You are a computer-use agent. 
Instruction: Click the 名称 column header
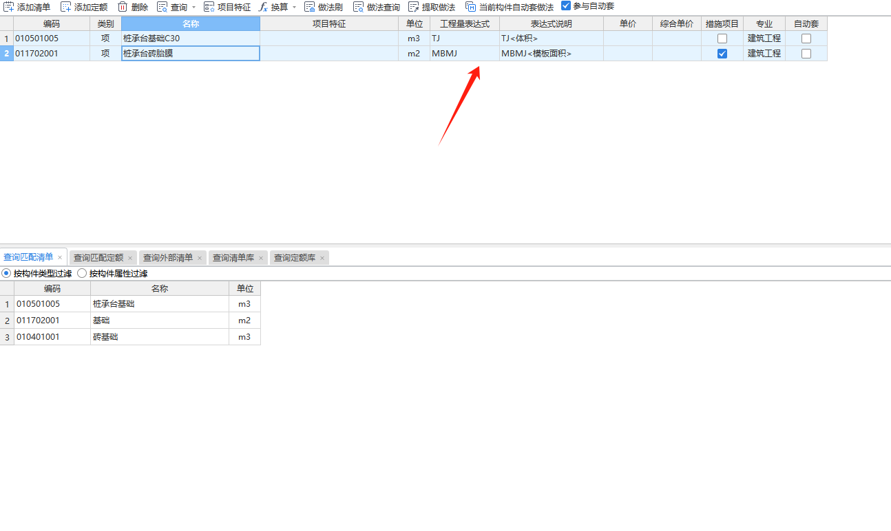point(191,24)
